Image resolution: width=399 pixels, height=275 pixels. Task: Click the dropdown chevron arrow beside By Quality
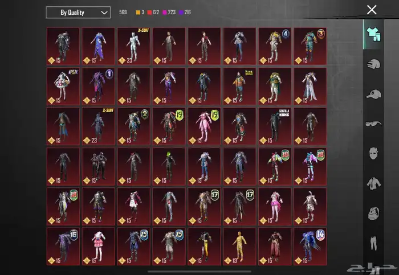tap(104, 13)
